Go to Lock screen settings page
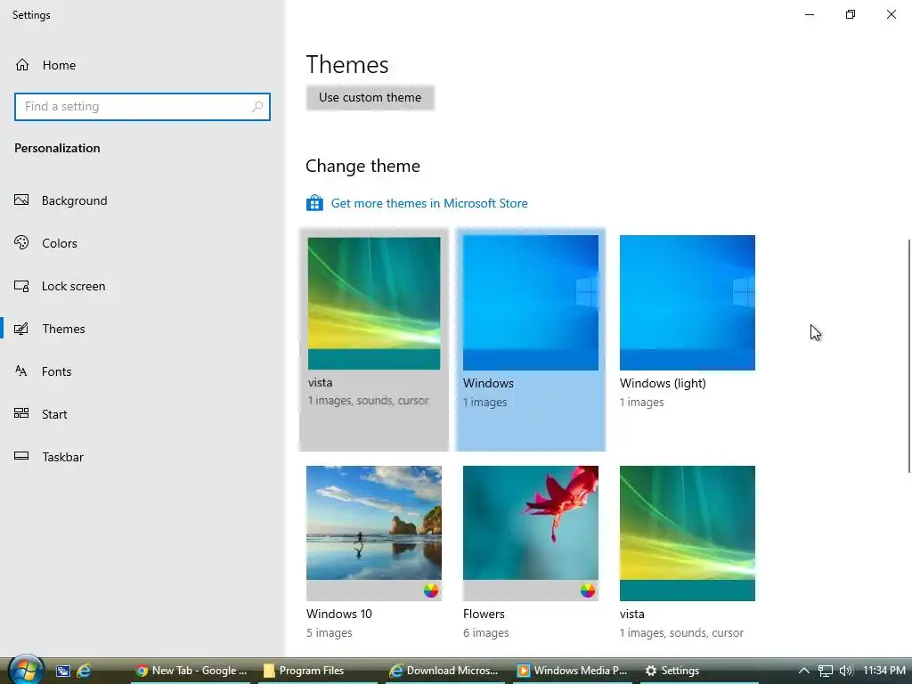912x684 pixels. (73, 286)
